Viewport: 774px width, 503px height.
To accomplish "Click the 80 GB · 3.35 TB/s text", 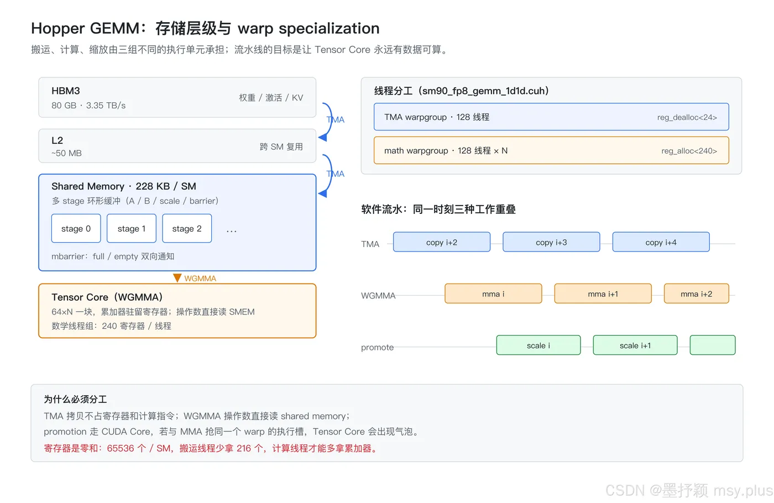I will pos(88,106).
